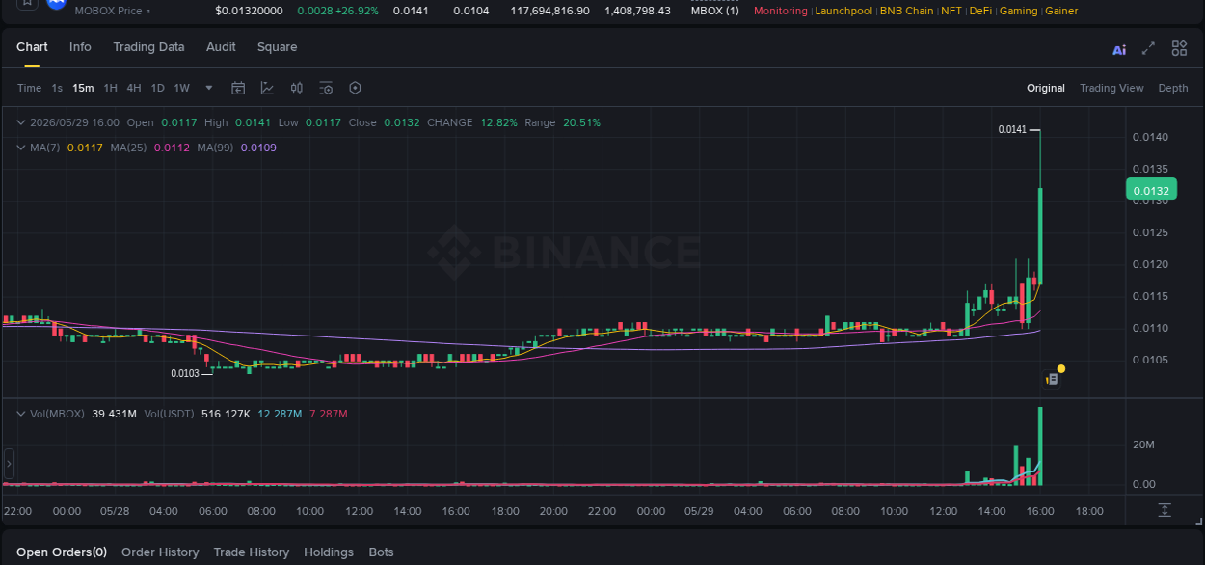This screenshot has height=565, width=1205.
Task: Click the MA(25) value 0.0112
Action: [172, 148]
